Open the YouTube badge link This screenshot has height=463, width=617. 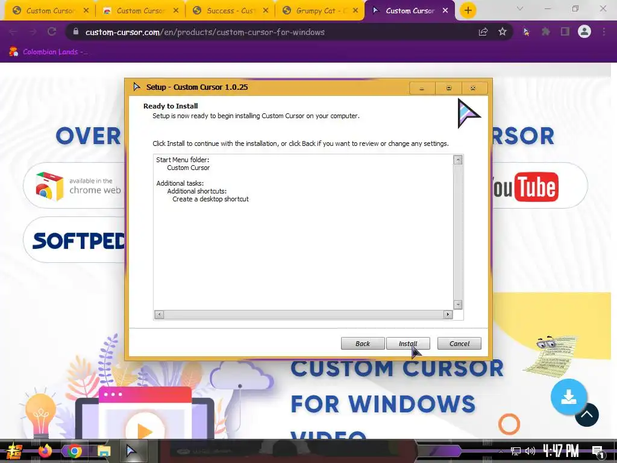539,186
